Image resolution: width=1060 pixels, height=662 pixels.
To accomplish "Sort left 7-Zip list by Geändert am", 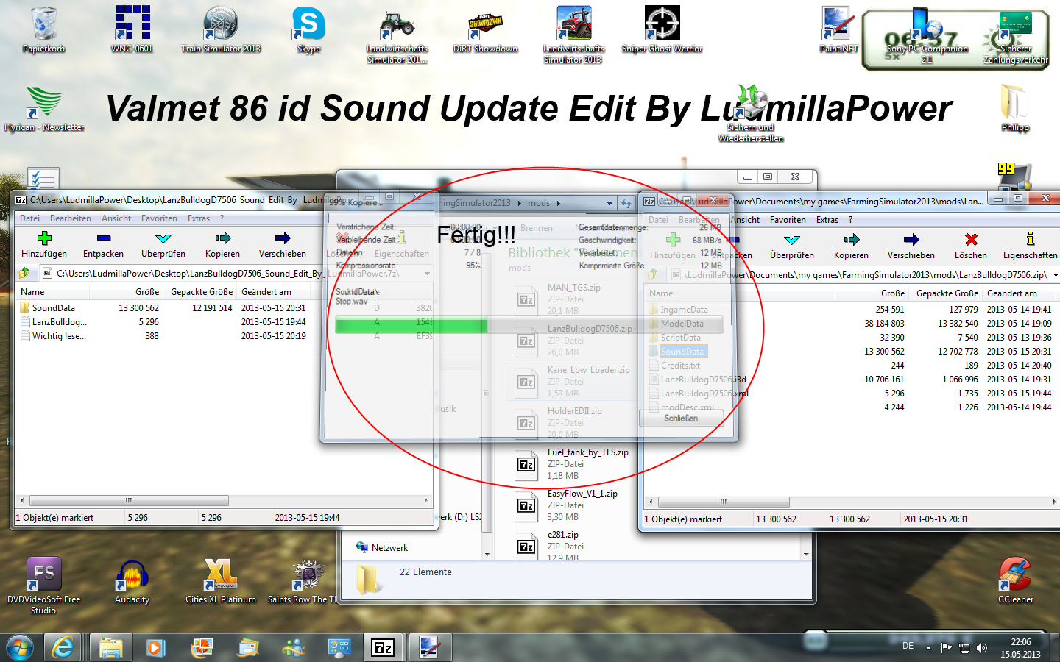I will 274,292.
